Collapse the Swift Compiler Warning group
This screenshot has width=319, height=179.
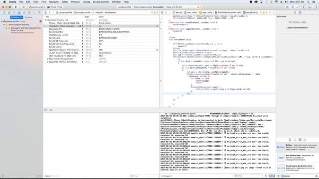click(x=4, y=24)
